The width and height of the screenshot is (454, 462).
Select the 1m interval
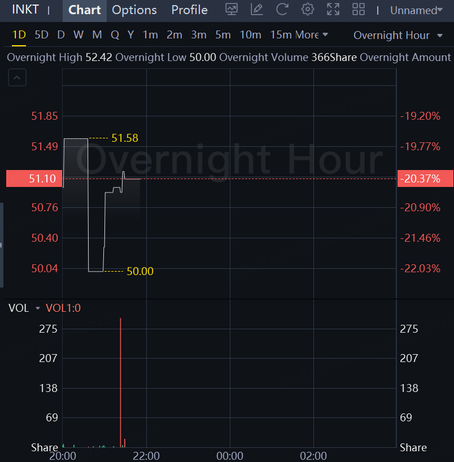tap(150, 35)
